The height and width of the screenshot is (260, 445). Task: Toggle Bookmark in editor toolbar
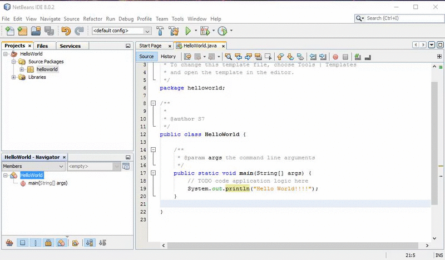pos(300,57)
